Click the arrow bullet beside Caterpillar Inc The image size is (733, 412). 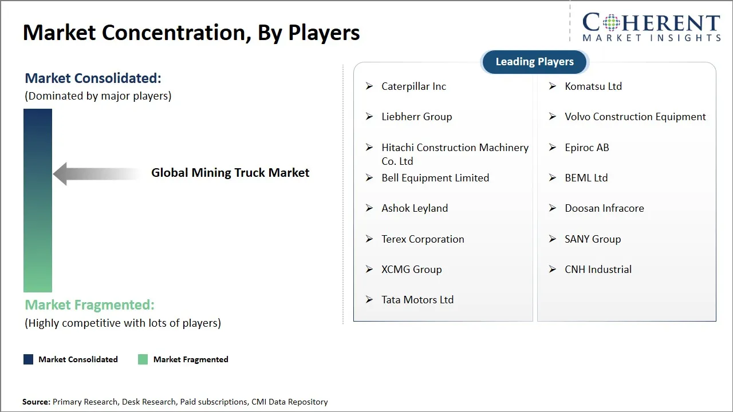(x=369, y=86)
